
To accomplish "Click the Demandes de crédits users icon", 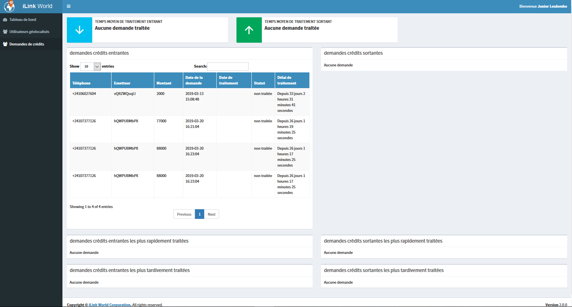I will (5, 44).
